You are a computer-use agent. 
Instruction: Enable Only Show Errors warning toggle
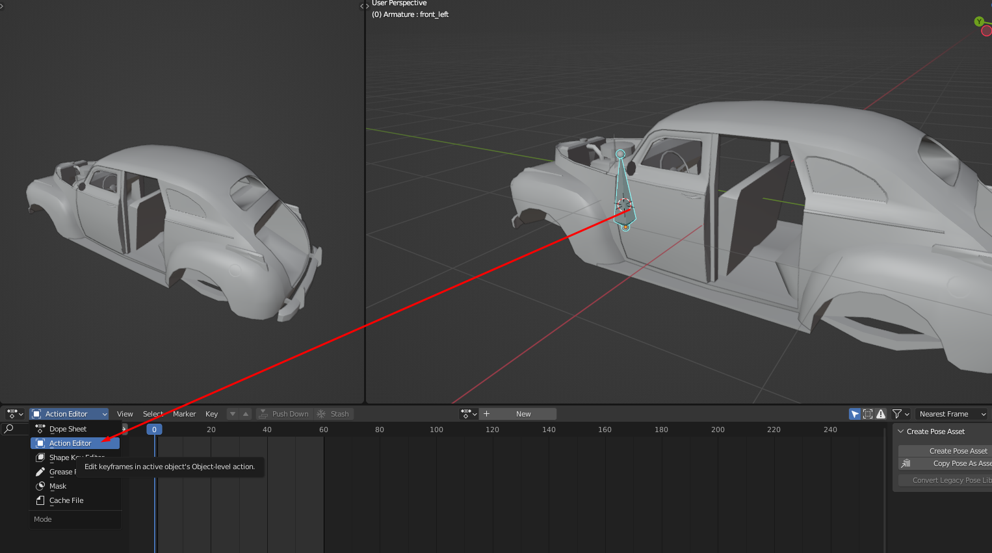click(881, 414)
